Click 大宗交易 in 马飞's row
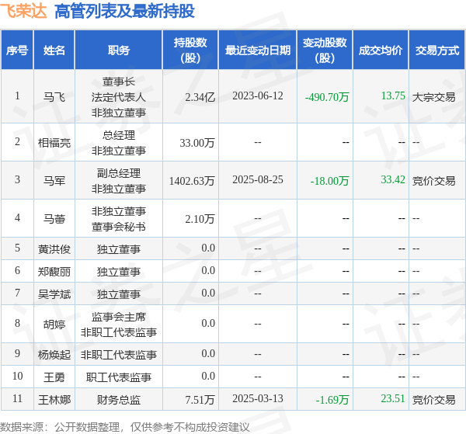The height and width of the screenshot is (434, 466). click(433, 97)
